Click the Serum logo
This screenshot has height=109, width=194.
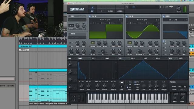[x=77, y=9]
